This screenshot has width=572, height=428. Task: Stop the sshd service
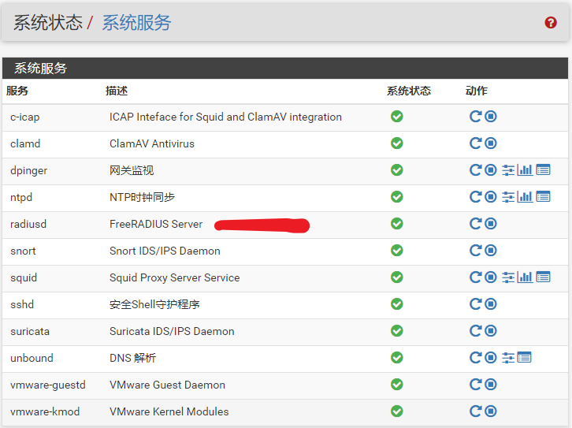click(x=491, y=304)
